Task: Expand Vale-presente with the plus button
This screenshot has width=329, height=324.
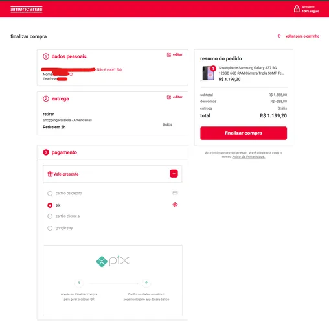Action: point(174,174)
